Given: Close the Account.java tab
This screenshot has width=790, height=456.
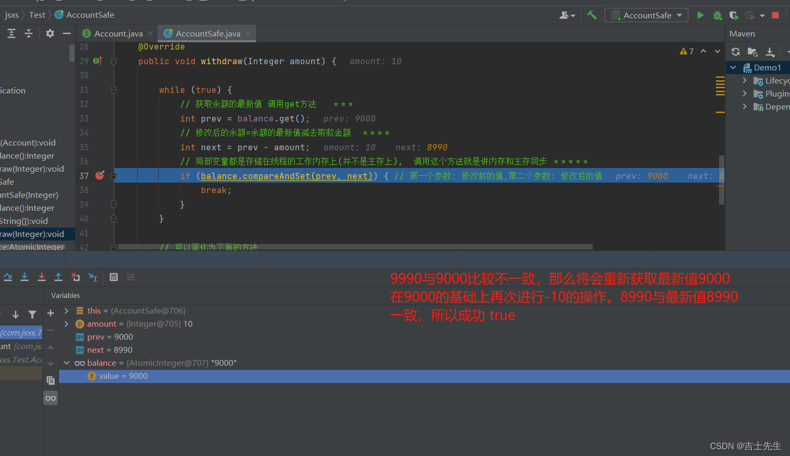Looking at the screenshot, I should 150,33.
